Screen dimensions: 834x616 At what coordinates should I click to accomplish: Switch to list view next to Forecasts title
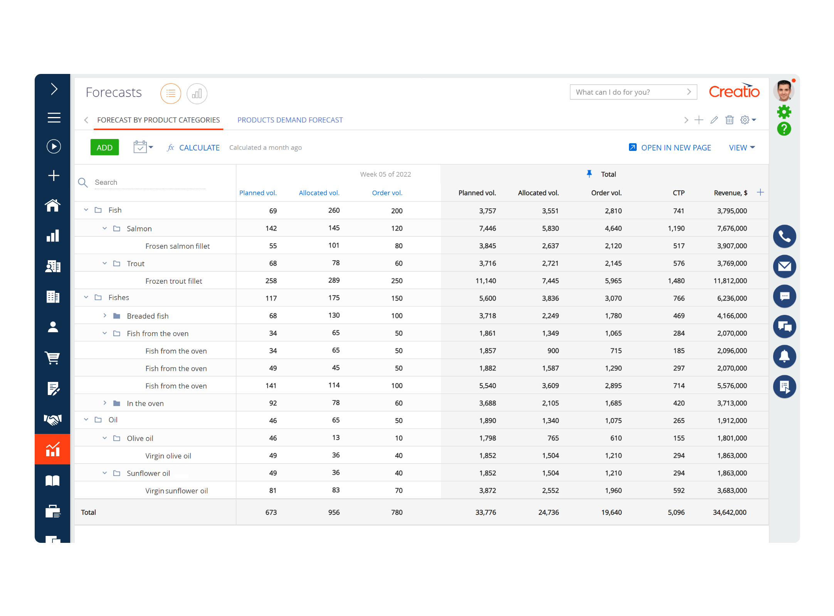point(171,94)
